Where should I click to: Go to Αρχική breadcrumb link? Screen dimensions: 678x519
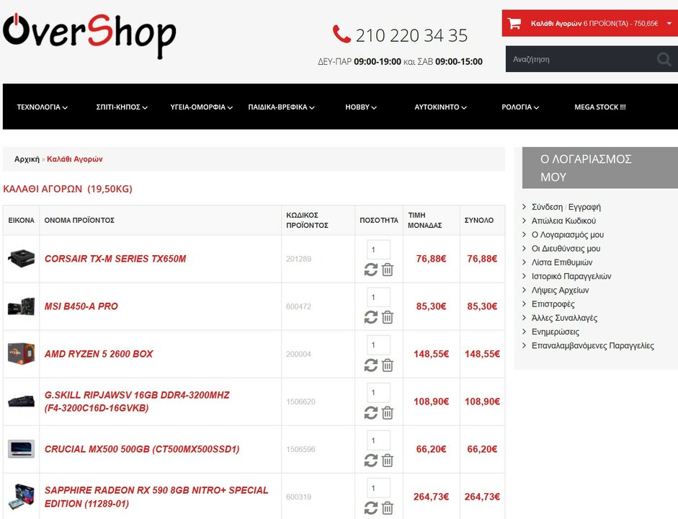coord(27,159)
